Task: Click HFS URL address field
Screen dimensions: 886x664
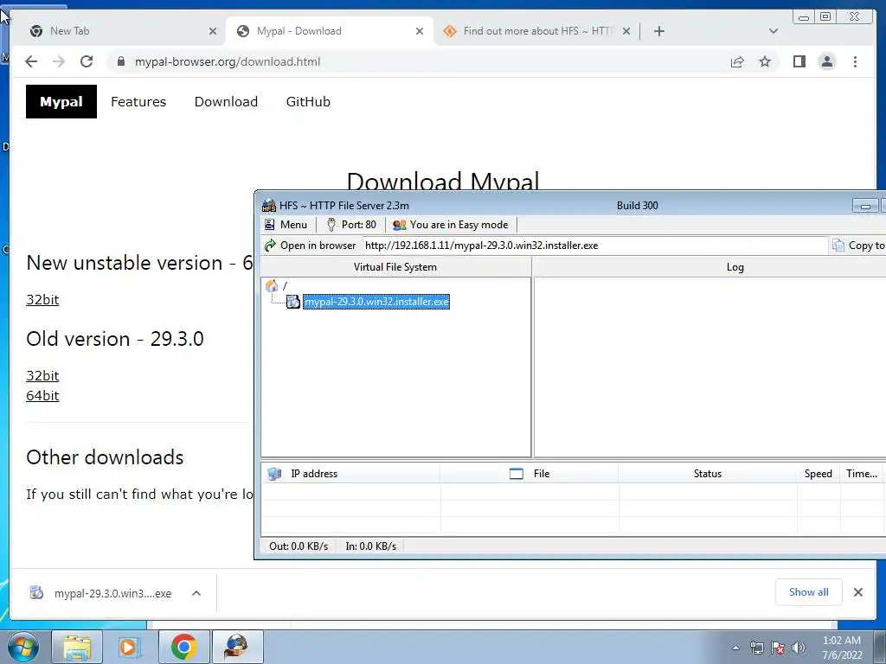Action: pyautogui.click(x=594, y=246)
